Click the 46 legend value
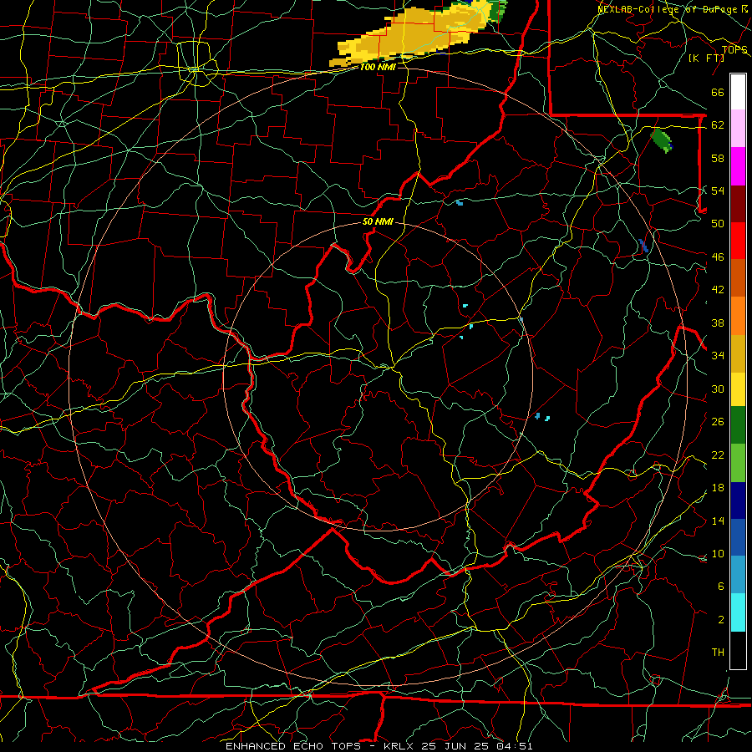This screenshot has height=752, width=752. tap(718, 257)
